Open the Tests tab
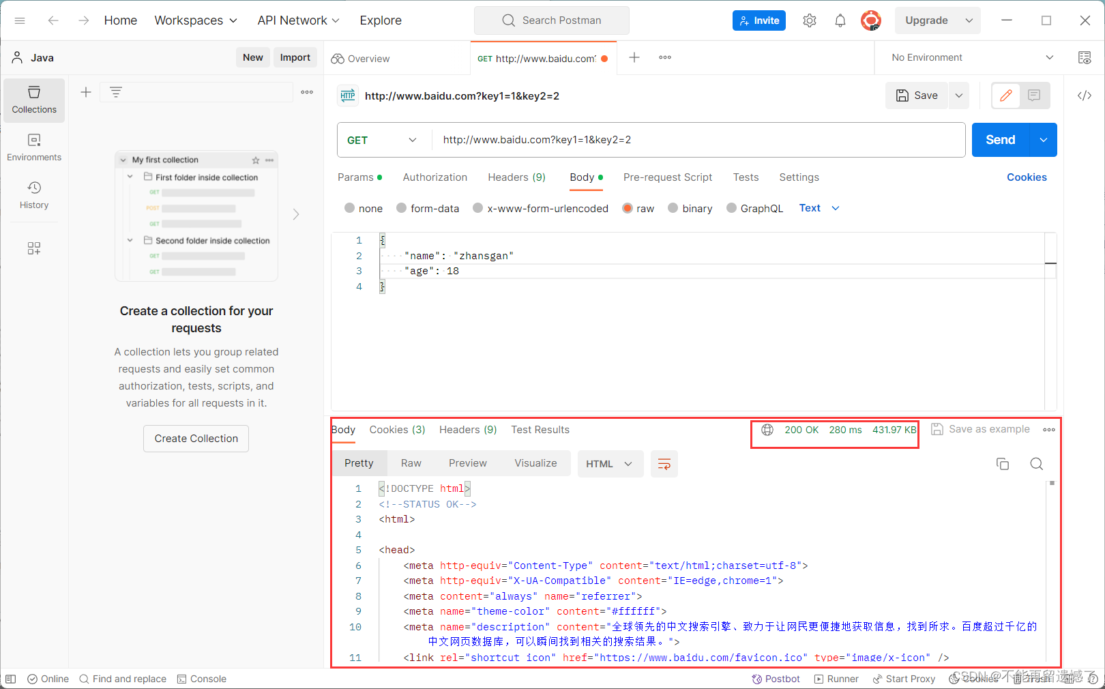 tap(746, 177)
